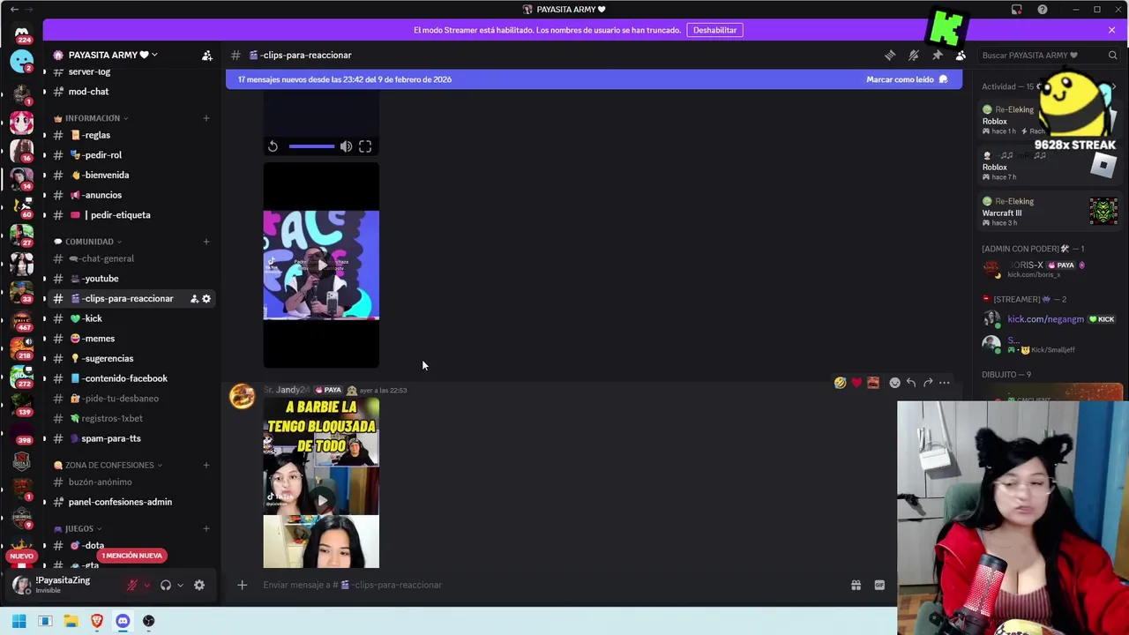Screen dimensions: 1129x635
Task: Adjust the video volume slider
Action: (x=311, y=146)
